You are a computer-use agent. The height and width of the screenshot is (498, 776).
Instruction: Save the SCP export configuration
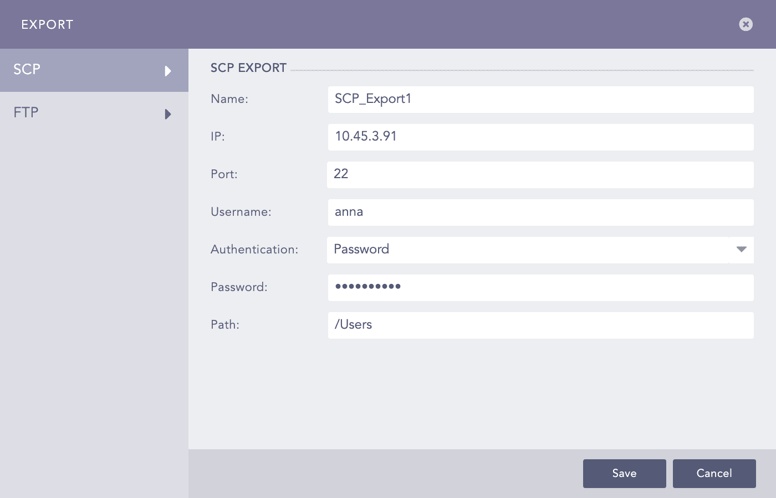tap(624, 473)
